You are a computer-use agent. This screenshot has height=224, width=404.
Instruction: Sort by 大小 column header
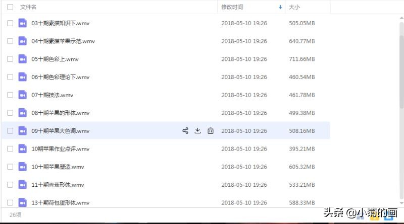[294, 7]
